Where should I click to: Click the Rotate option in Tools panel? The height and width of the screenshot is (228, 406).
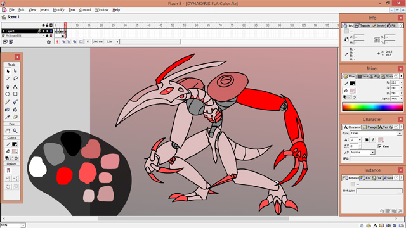tap(8, 186)
